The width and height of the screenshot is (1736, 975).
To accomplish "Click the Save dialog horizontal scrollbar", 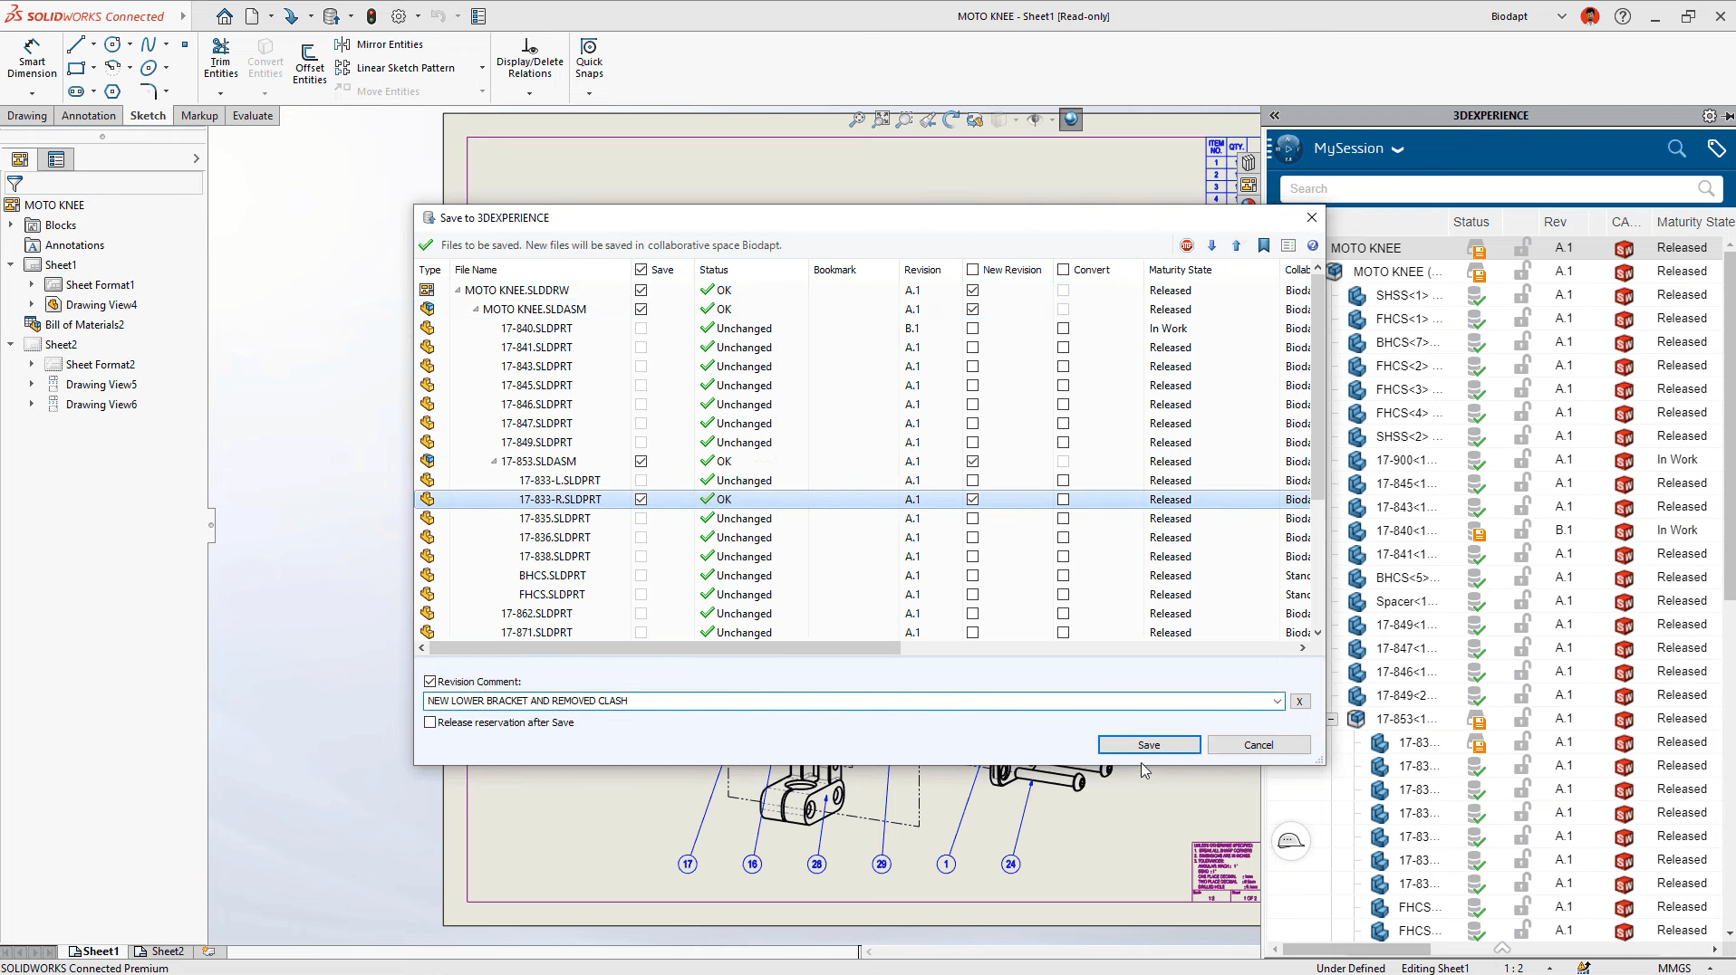I will pyautogui.click(x=665, y=648).
